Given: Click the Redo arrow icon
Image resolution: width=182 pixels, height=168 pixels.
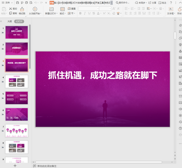Looking at the screenshot, I should pos(41,3).
